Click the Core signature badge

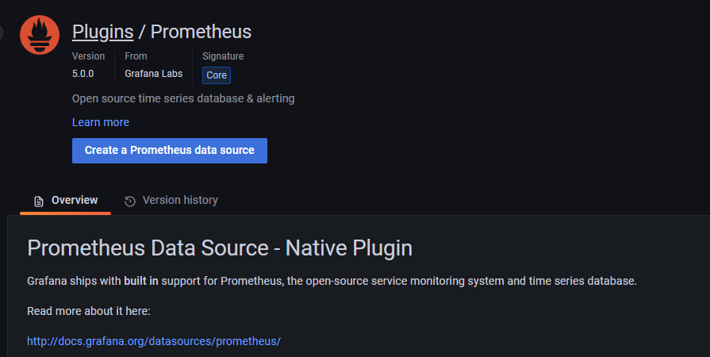coord(217,75)
